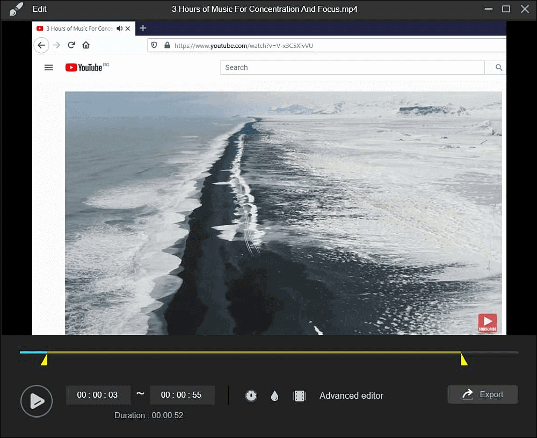Screen dimensions: 537x438
Task: Click the YouTube logo
Action: coord(84,68)
